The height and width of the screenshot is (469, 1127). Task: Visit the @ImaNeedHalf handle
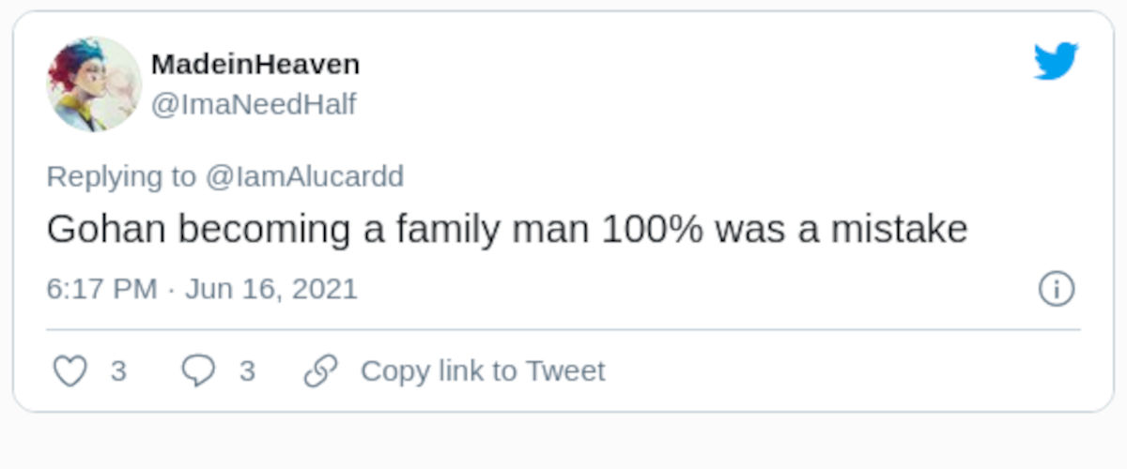[x=254, y=104]
